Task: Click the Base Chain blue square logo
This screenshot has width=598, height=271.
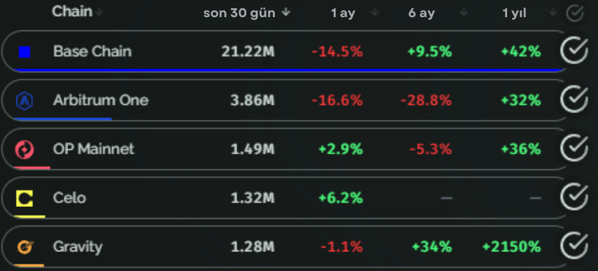Action: click(x=24, y=52)
